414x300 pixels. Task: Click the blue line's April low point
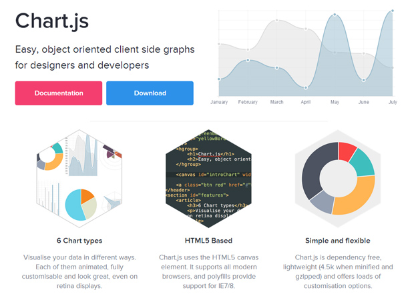[306, 87]
